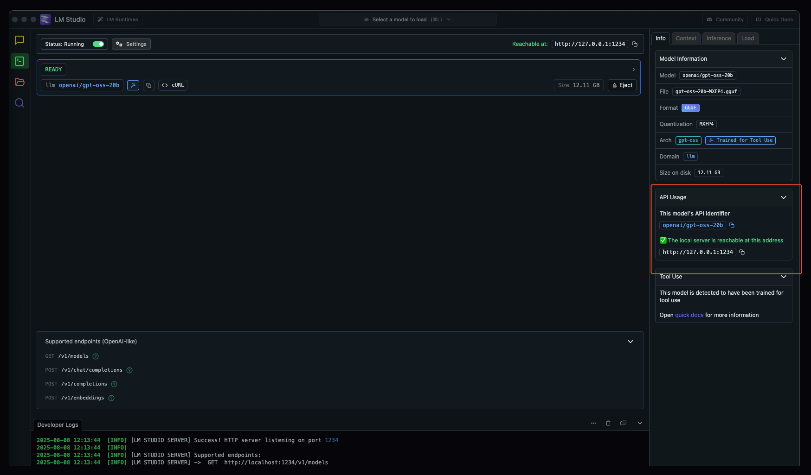Select the Developer terminal icon in sidebar
The width and height of the screenshot is (811, 475).
click(19, 61)
